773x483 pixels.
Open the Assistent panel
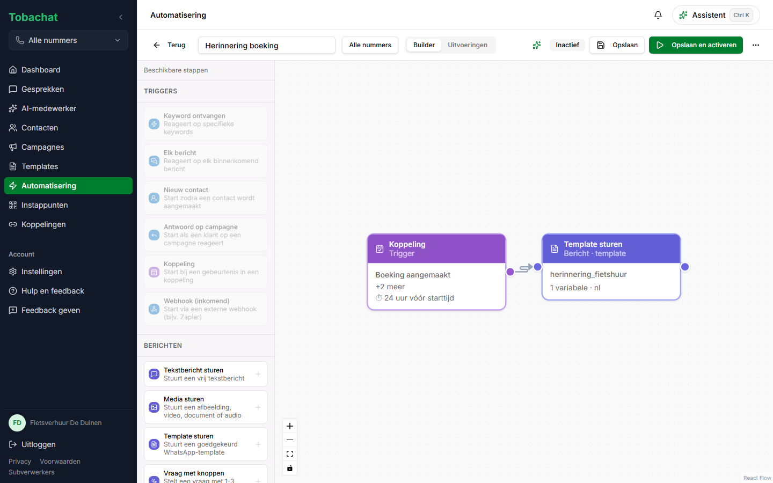tap(716, 15)
